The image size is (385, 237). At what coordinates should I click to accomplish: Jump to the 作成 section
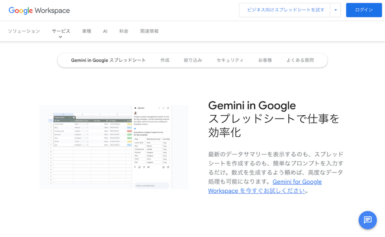point(165,60)
